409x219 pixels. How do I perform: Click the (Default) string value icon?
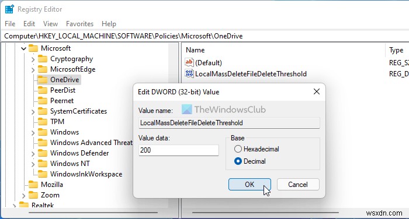coord(189,62)
